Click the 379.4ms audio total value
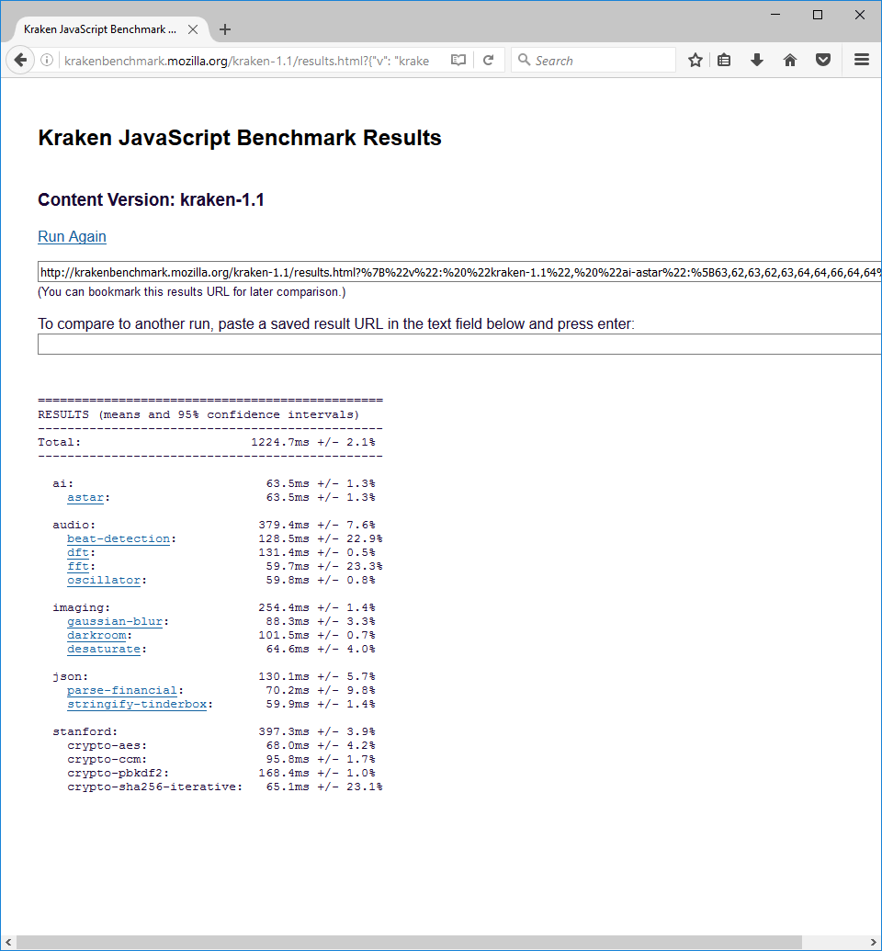882x951 pixels. 284,525
